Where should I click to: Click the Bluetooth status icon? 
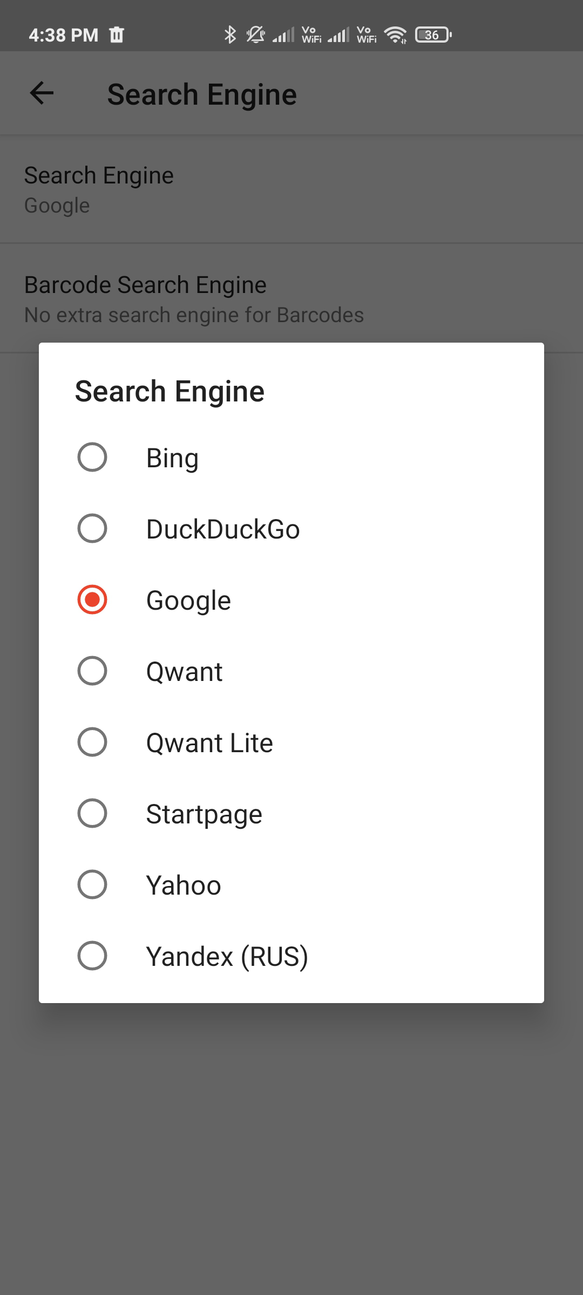[x=231, y=35]
